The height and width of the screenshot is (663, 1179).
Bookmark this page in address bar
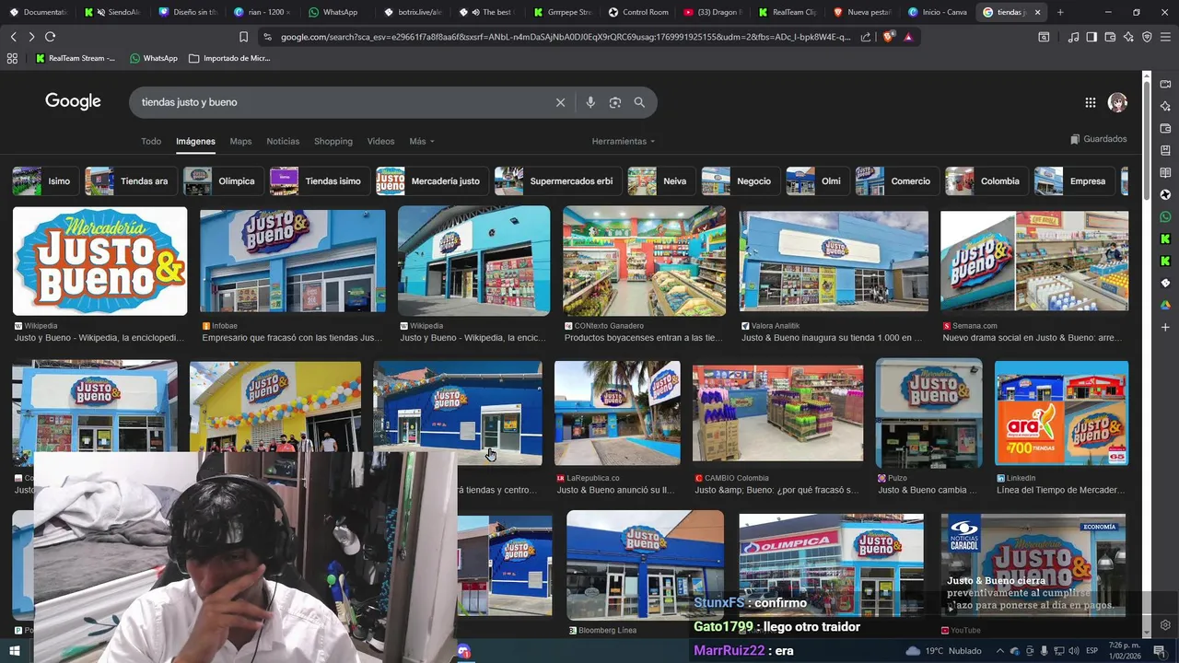243,37
